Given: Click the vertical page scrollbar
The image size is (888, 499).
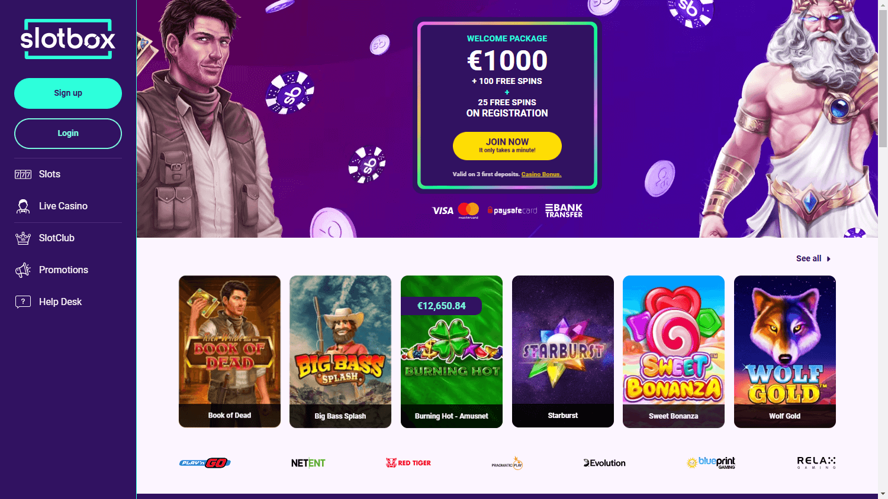Looking at the screenshot, I should click(x=883, y=249).
